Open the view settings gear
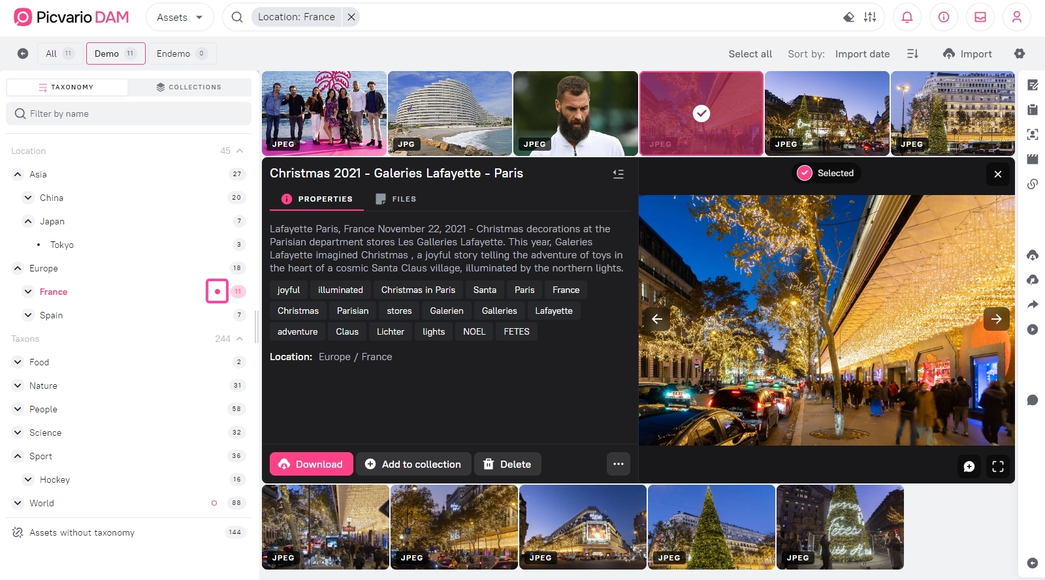 pyautogui.click(x=1020, y=53)
